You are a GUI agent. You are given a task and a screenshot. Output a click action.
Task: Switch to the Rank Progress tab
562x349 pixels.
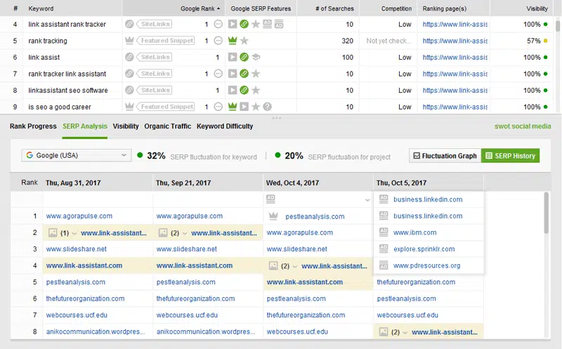point(33,126)
